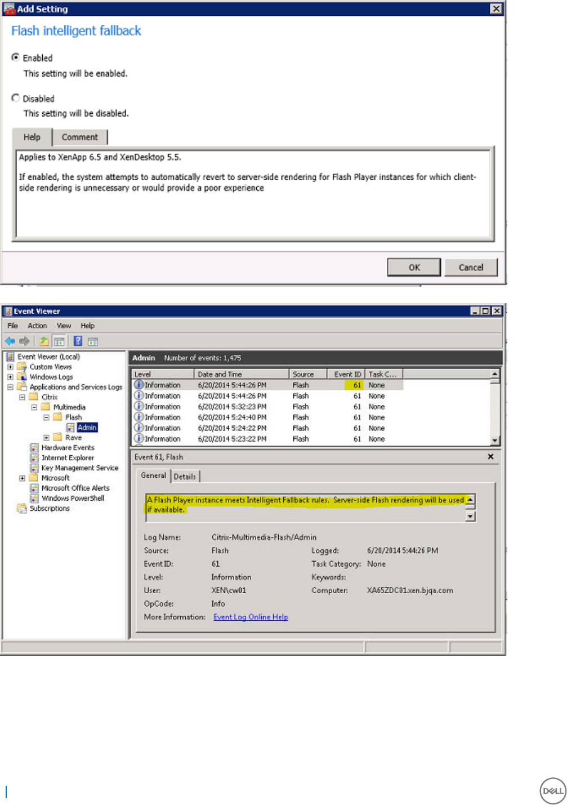Sort by the Source column header
567x805 pixels.
pos(309,374)
